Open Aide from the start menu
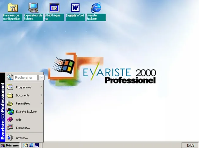199x148 pixels. 24,120
